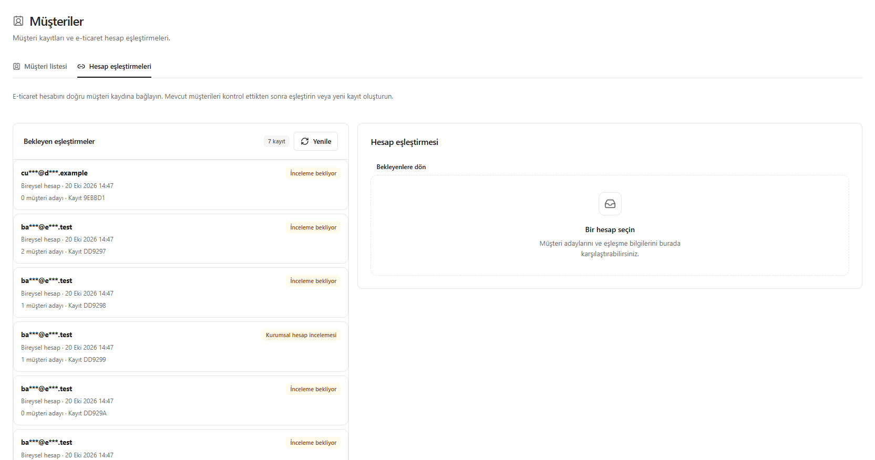Click the subtitle 'Müşteri kayıtları ve e-ticaret hesap eşleştirmeleri.'
875x460 pixels.
91,38
